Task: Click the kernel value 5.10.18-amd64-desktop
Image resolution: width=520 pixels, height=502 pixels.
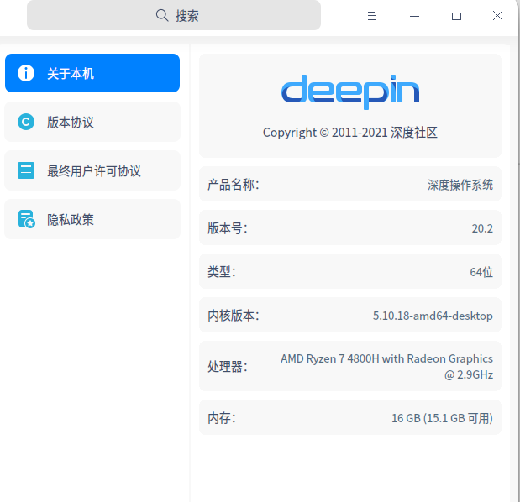Action: pos(433,316)
